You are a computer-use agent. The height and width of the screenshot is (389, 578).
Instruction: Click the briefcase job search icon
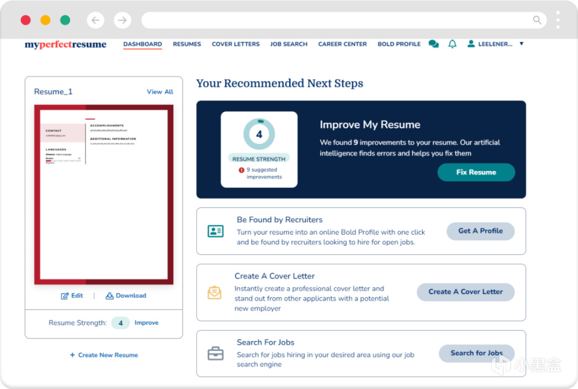click(215, 353)
